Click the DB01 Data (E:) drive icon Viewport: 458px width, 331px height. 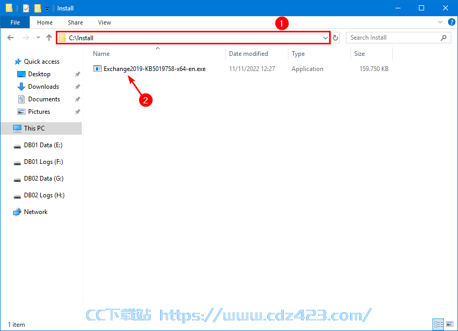click(17, 146)
